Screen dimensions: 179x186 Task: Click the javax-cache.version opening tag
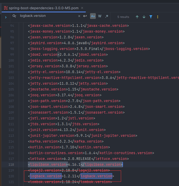(x=50, y=26)
